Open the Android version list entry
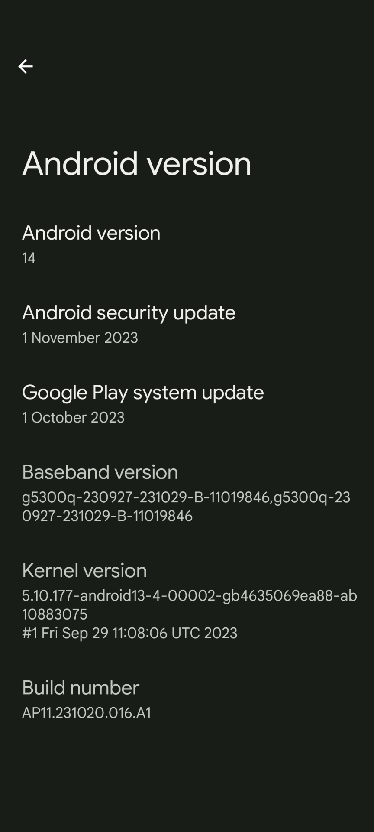 (x=187, y=244)
